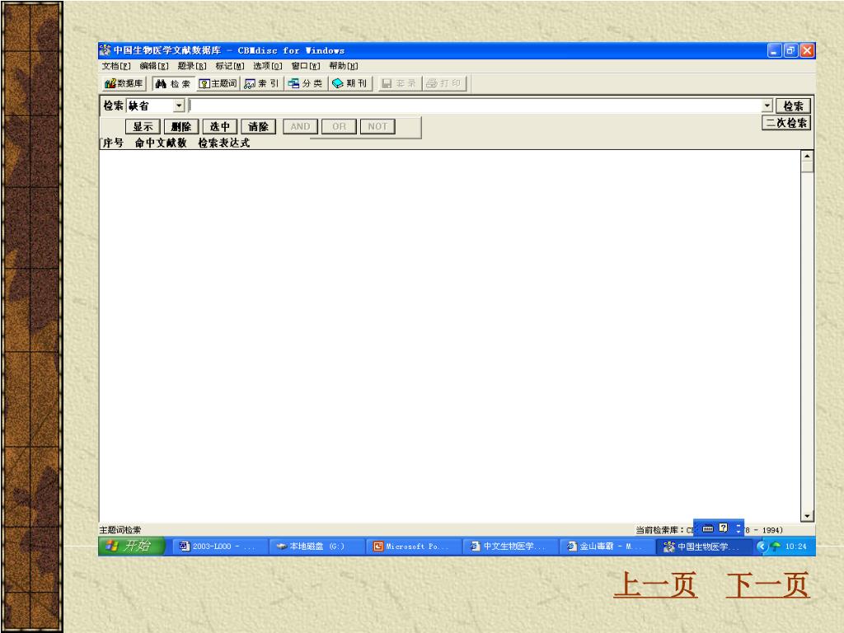Expand hidden tray icons arrow
Image resolution: width=844 pixels, height=633 pixels.
[762, 546]
